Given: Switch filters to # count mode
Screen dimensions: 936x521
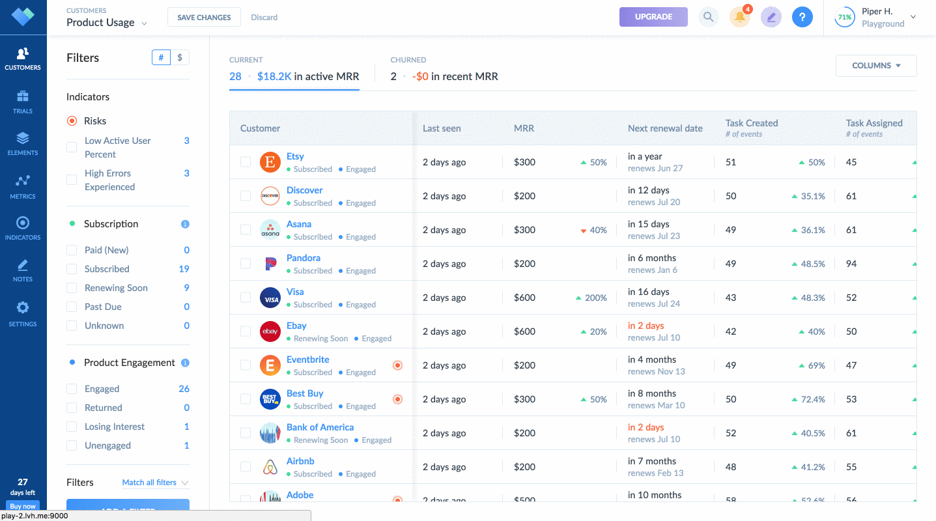Looking at the screenshot, I should (x=161, y=57).
